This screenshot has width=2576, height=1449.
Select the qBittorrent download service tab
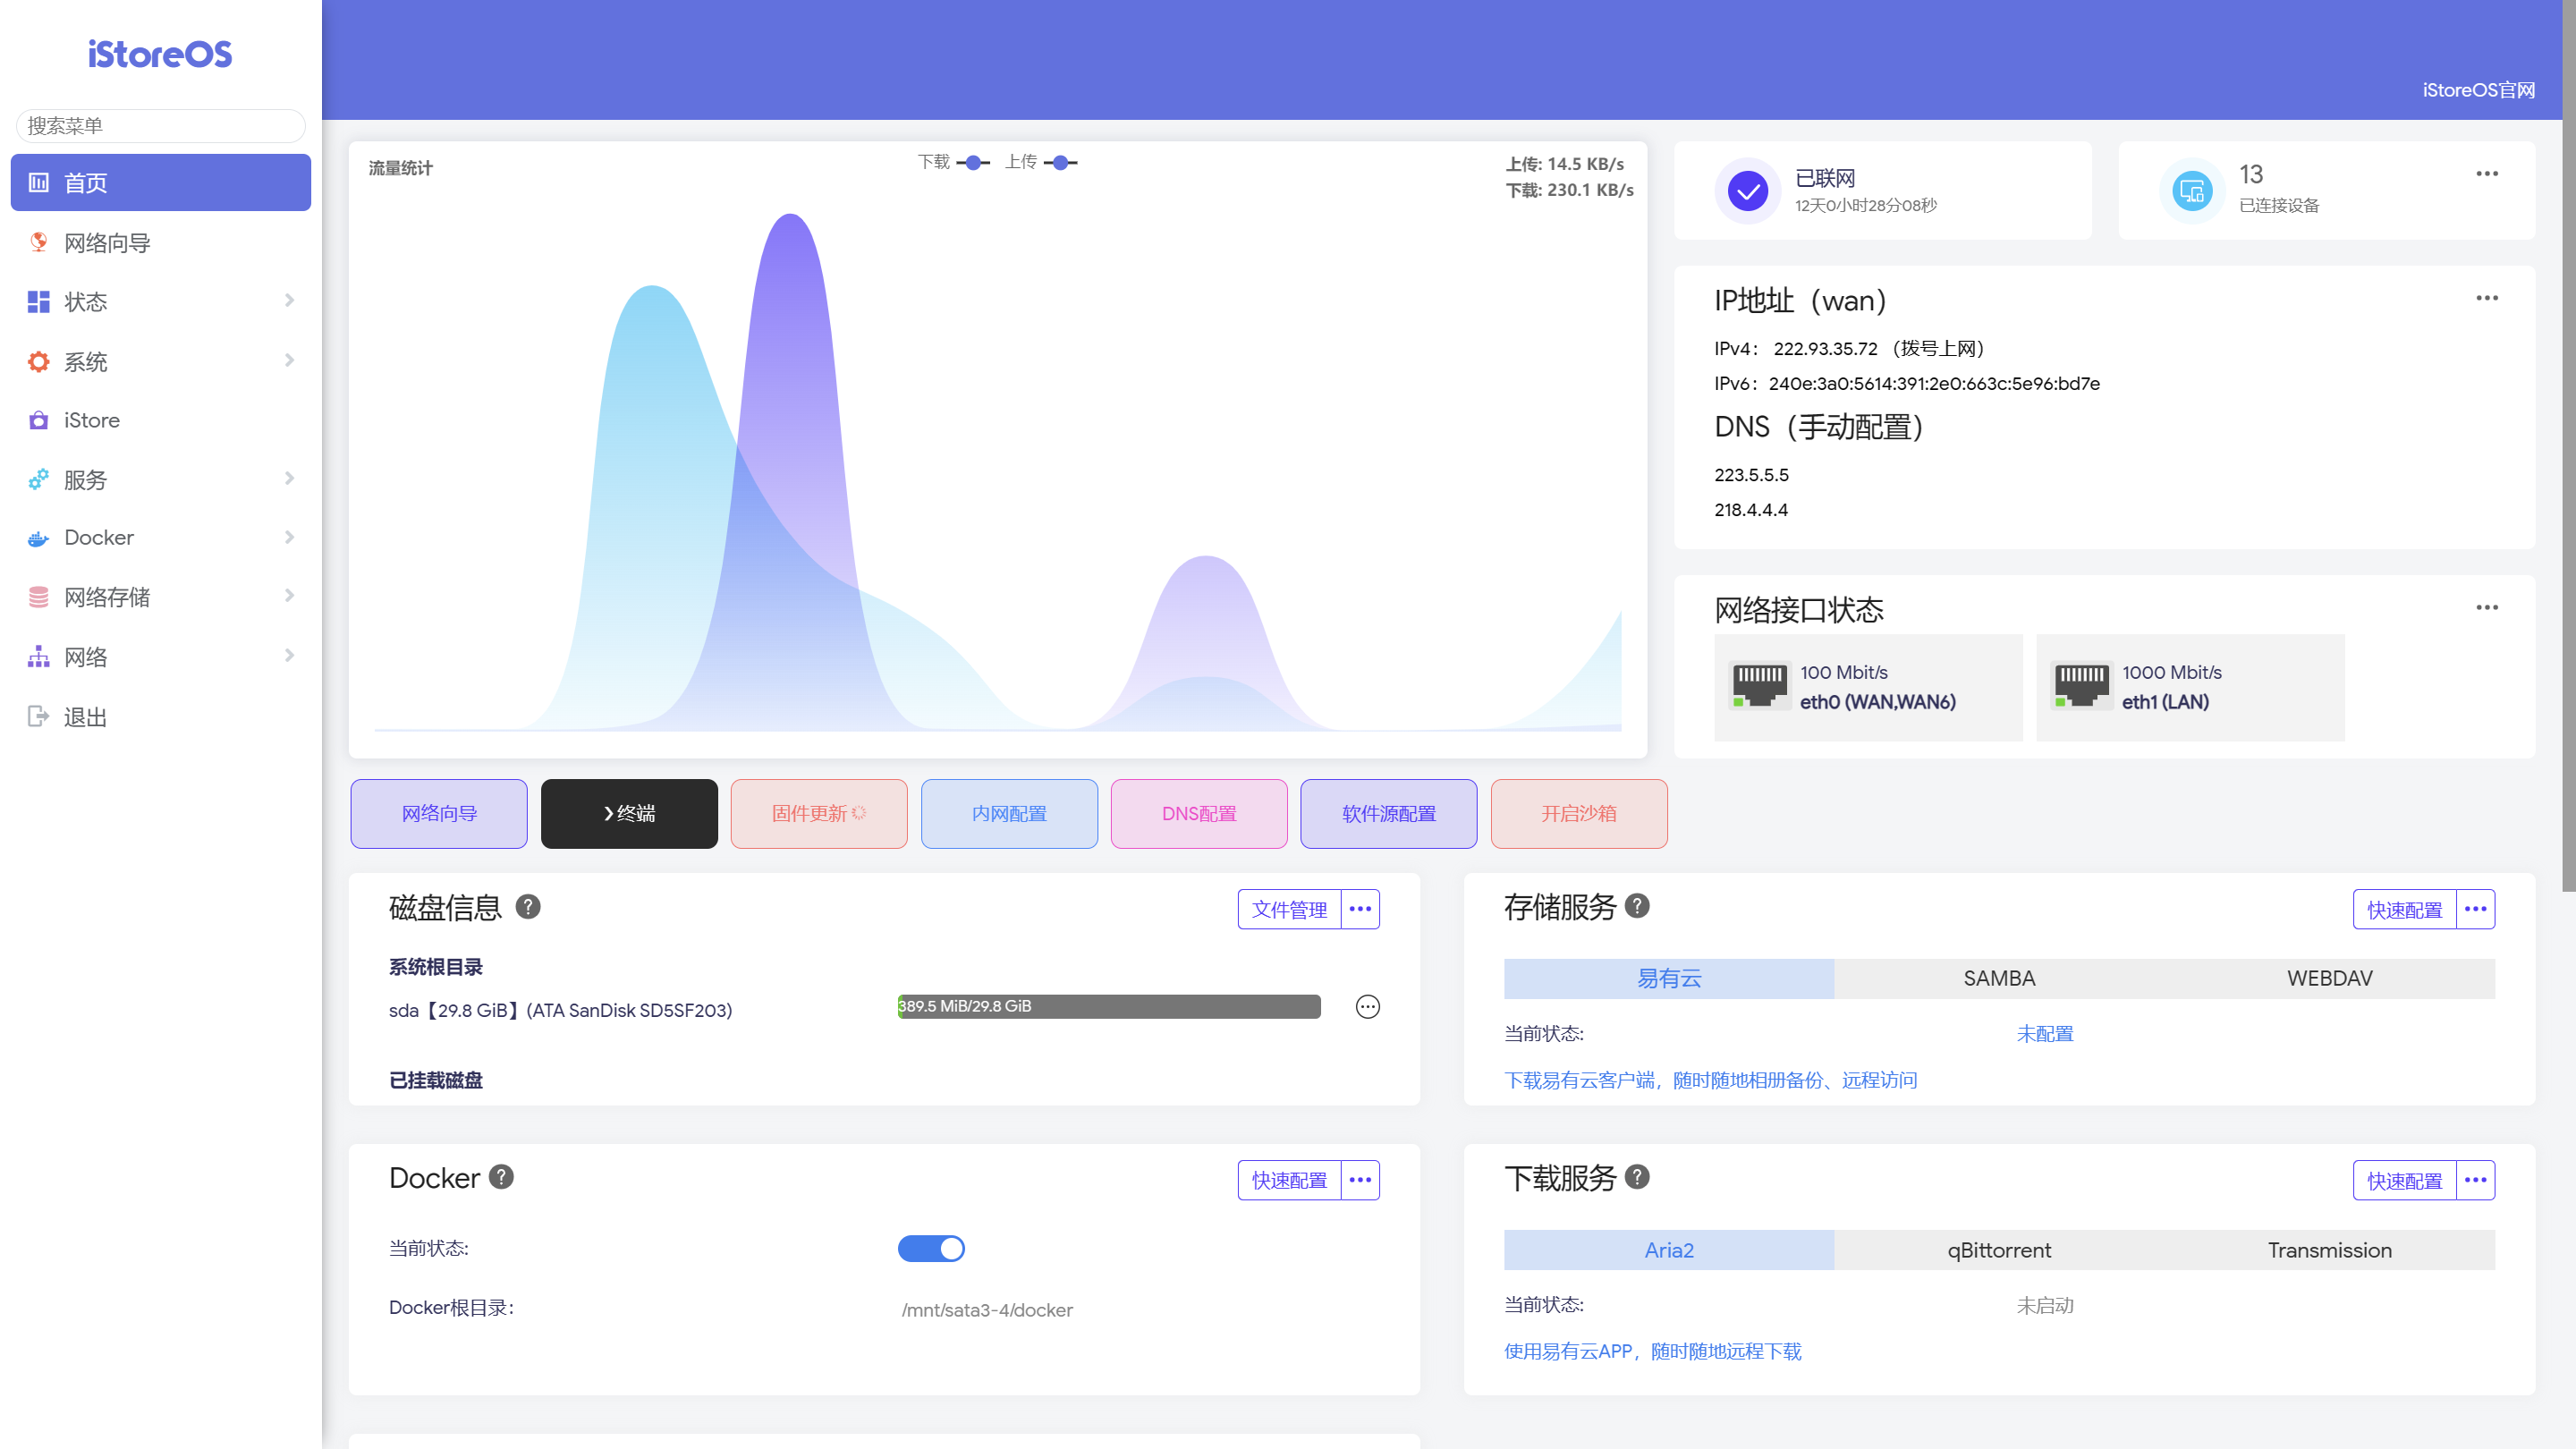click(x=1998, y=1250)
